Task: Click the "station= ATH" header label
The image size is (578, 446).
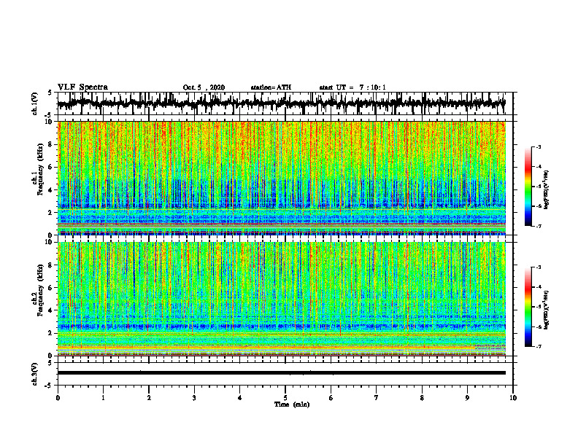Action: coord(271,87)
